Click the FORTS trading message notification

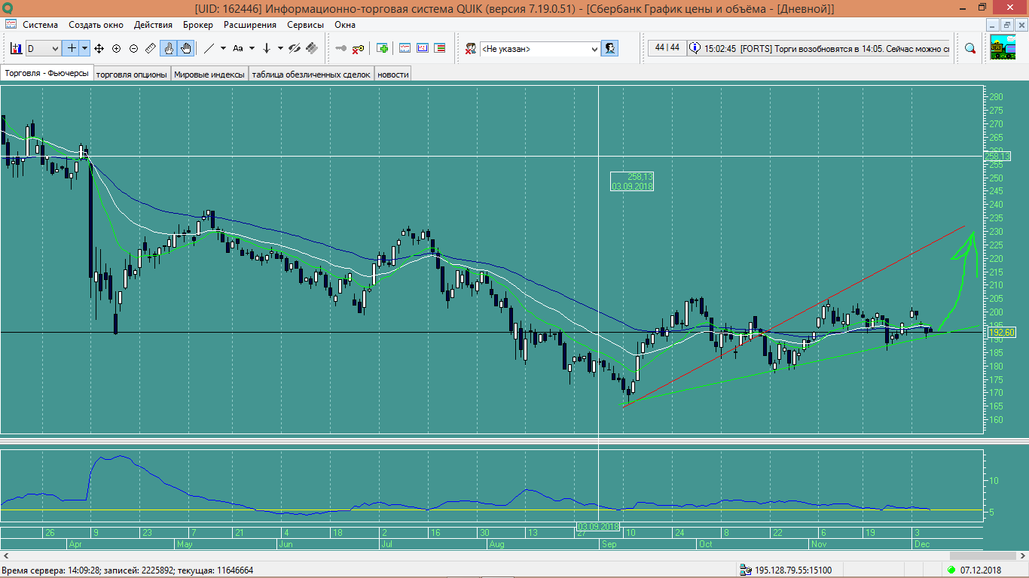click(x=825, y=48)
